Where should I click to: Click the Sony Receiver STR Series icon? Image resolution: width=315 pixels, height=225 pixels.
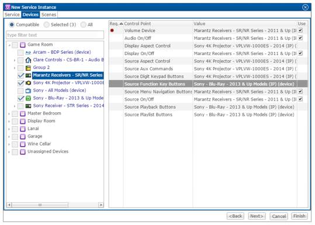coord(28,106)
